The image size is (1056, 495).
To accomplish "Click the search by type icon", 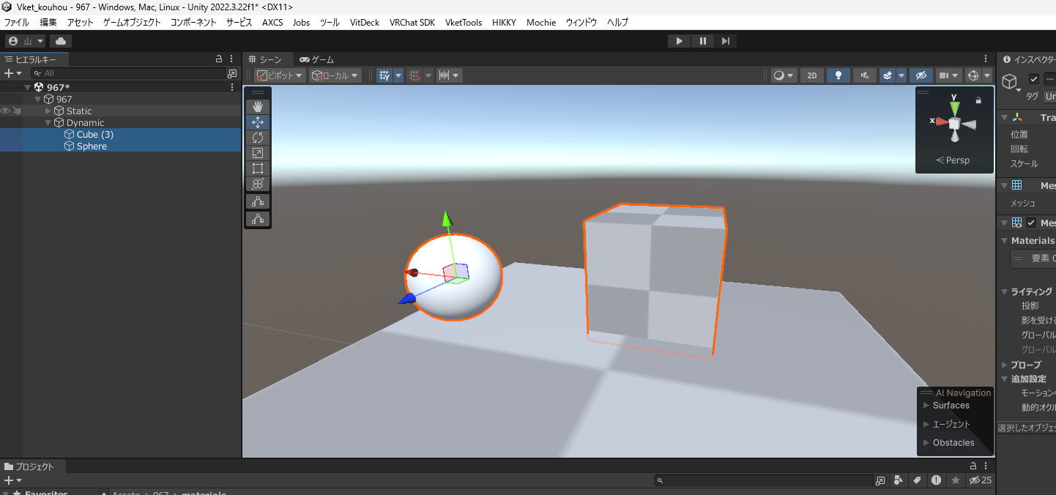I will (896, 480).
